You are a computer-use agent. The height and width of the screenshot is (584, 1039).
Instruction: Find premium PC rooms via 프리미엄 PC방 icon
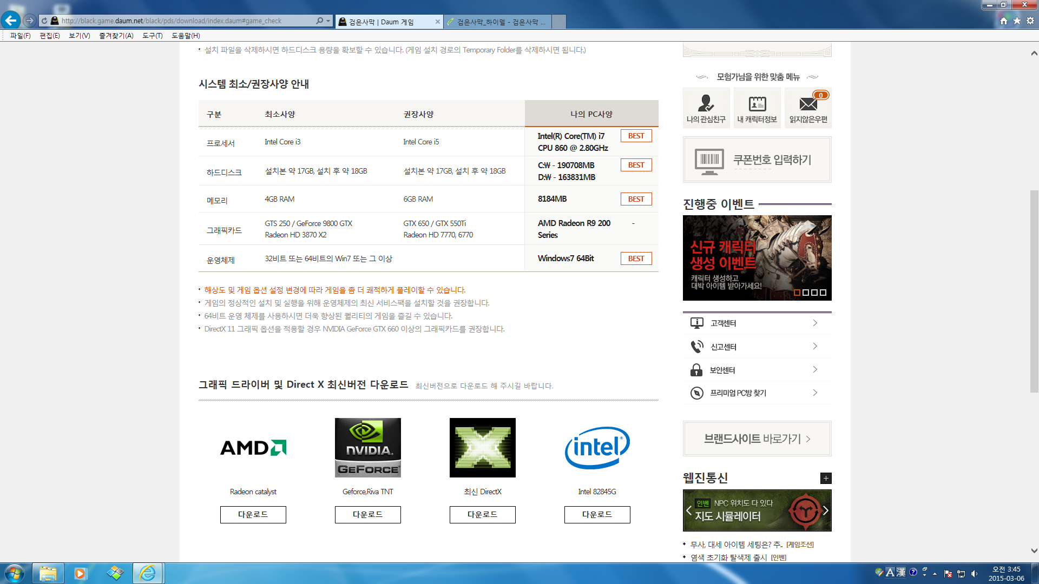[697, 393]
